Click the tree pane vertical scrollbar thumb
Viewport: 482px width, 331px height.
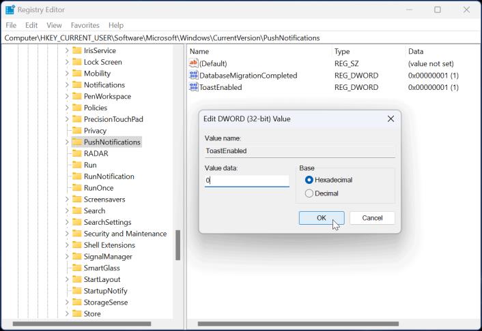[x=178, y=245]
